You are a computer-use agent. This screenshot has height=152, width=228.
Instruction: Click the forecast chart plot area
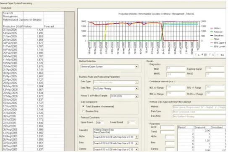click(x=144, y=31)
